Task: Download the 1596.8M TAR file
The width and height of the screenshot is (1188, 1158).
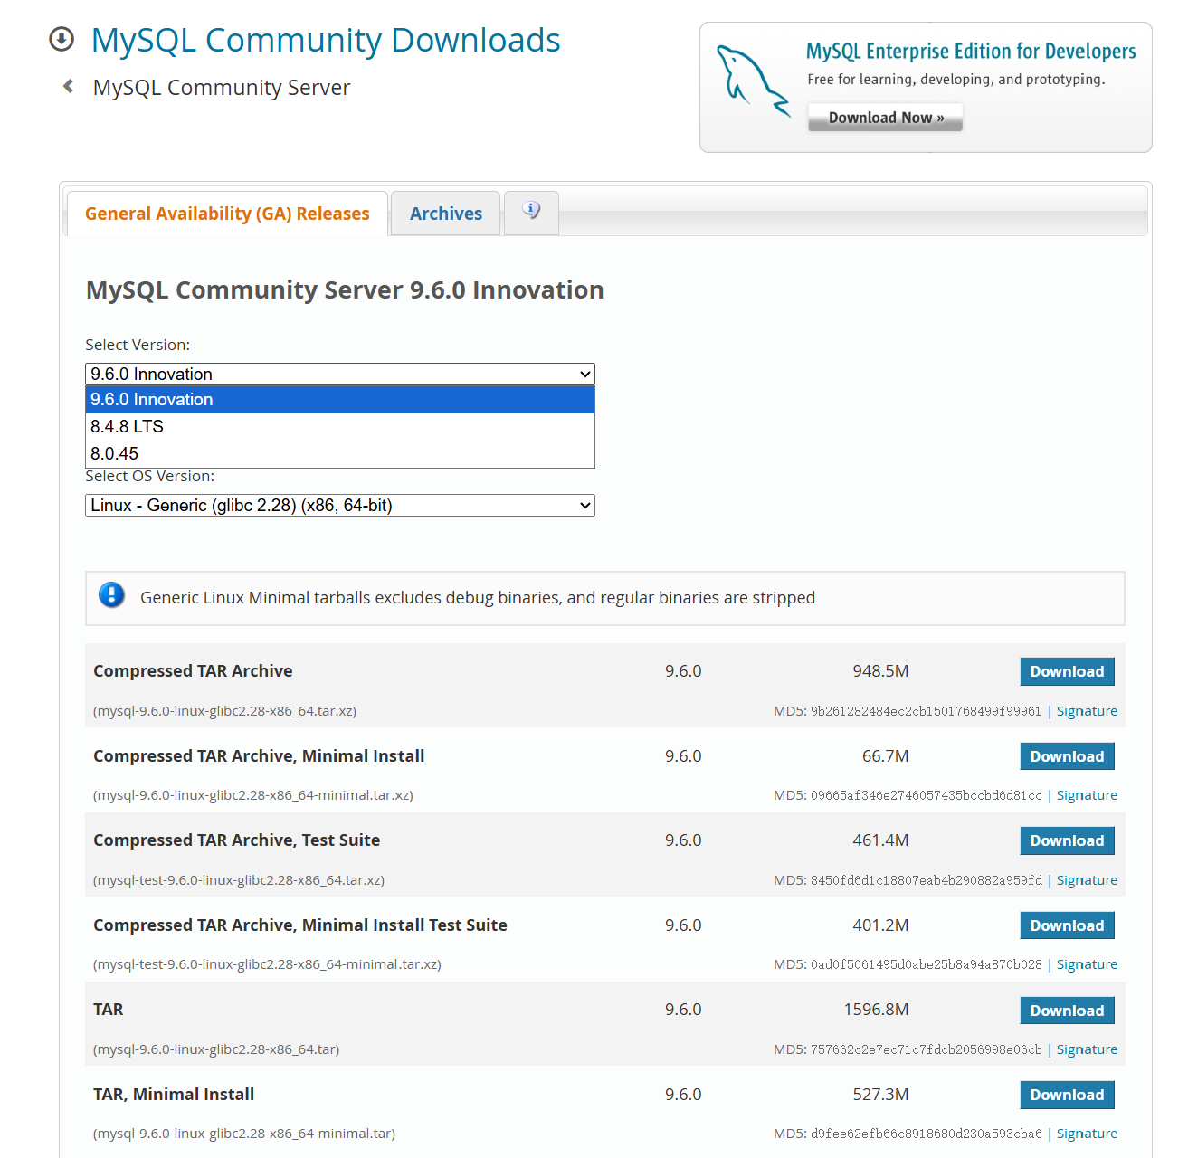Action: (x=1066, y=1011)
